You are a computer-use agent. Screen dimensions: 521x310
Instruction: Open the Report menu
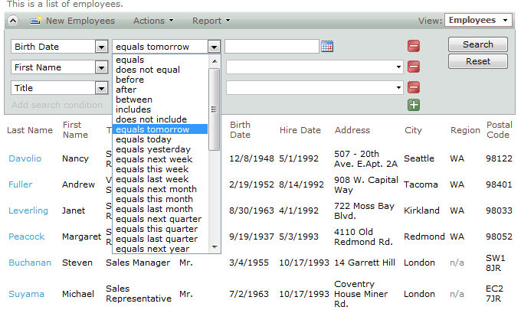[x=211, y=21]
